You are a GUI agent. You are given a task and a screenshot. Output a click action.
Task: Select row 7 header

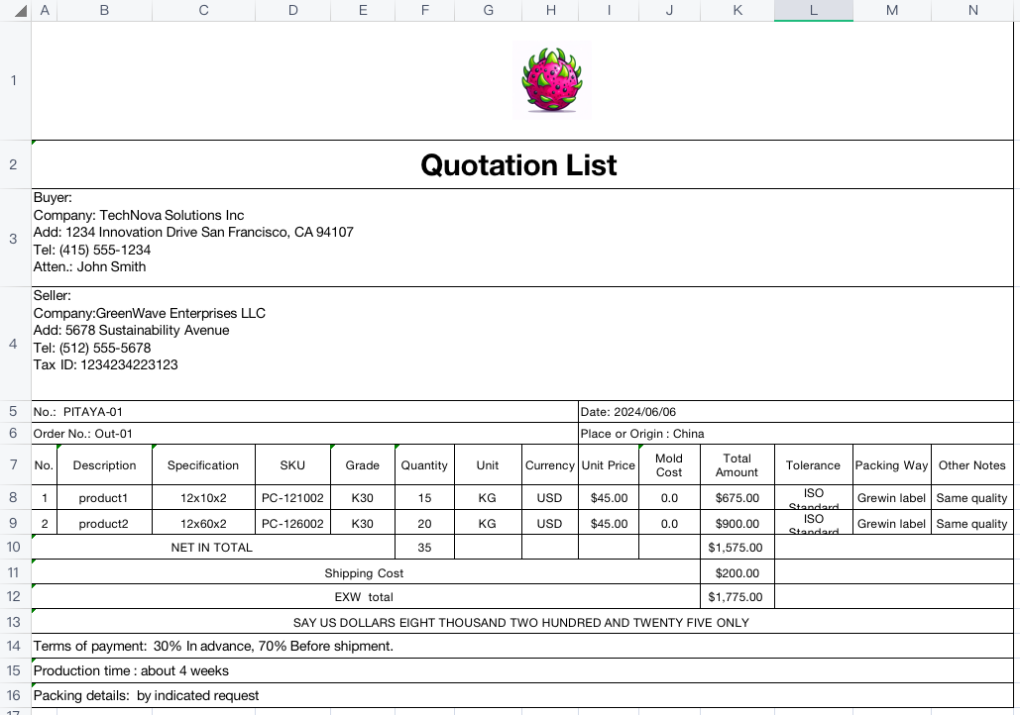tap(13, 464)
